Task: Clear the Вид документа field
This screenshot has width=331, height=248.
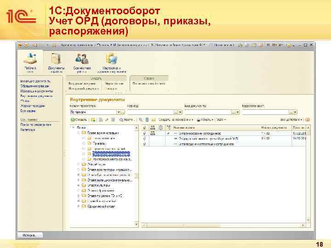Action: [x=238, y=112]
